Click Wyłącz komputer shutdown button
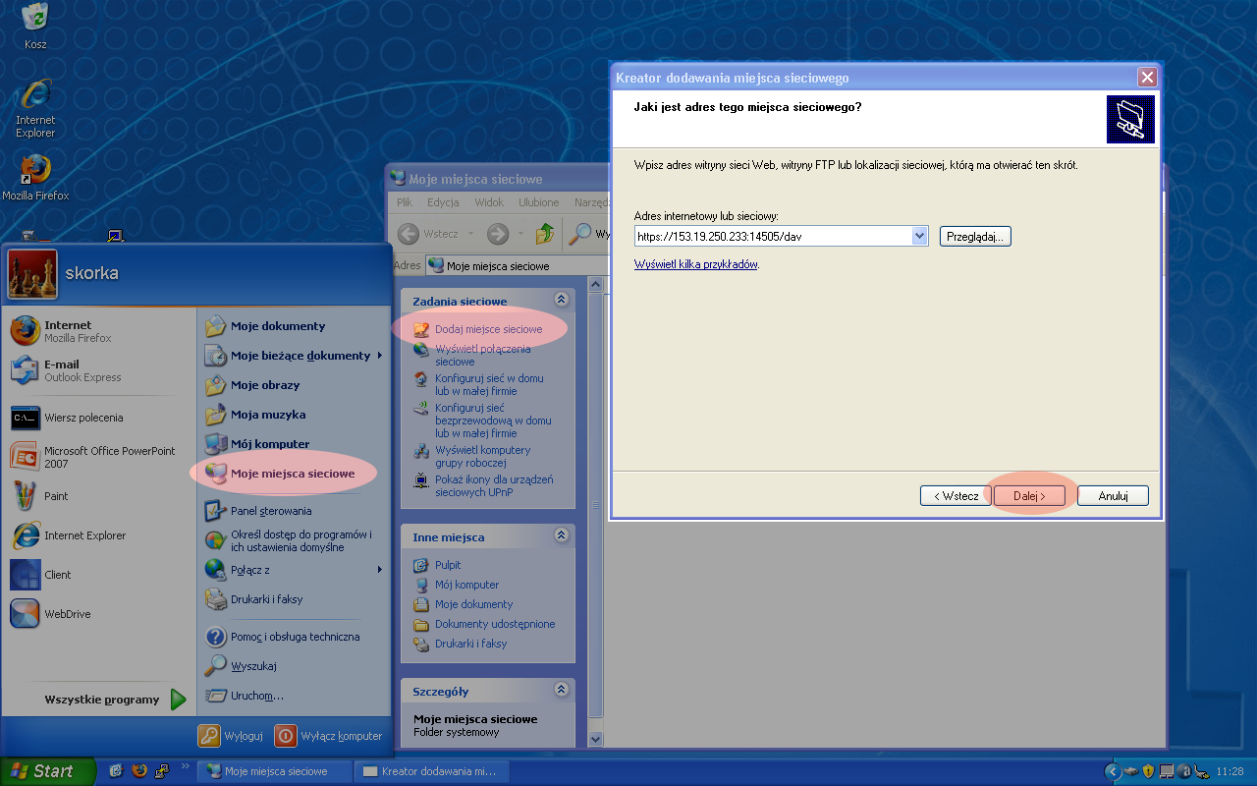1257x786 pixels. (x=328, y=735)
